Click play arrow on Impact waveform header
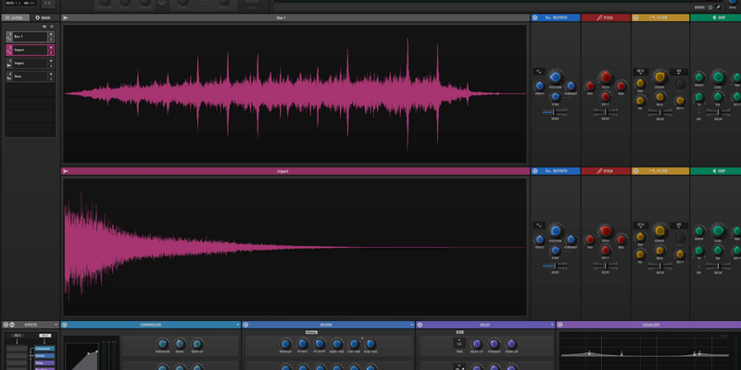This screenshot has width=741, height=370. tap(66, 171)
